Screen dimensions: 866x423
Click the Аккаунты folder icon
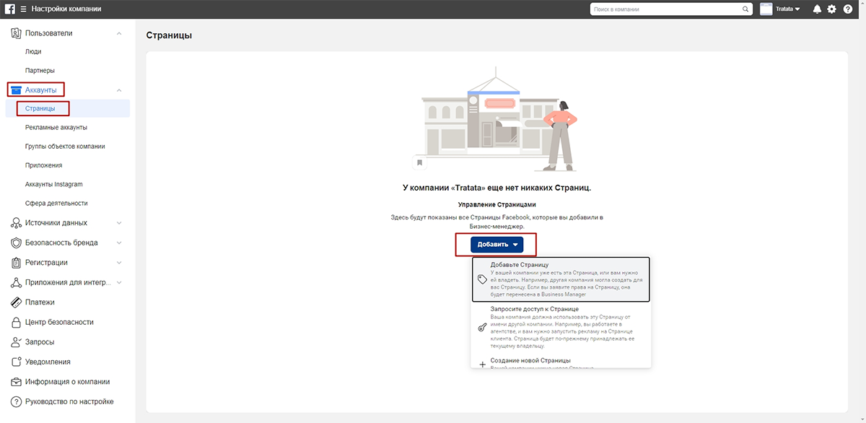16,90
